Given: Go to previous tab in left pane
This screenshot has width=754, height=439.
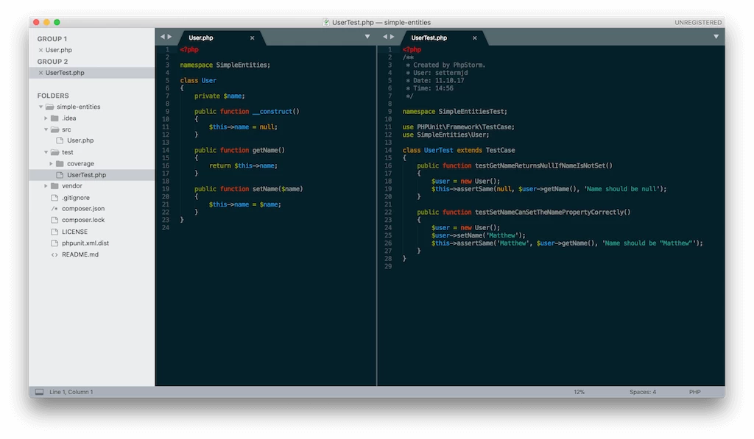Looking at the screenshot, I should point(162,37).
